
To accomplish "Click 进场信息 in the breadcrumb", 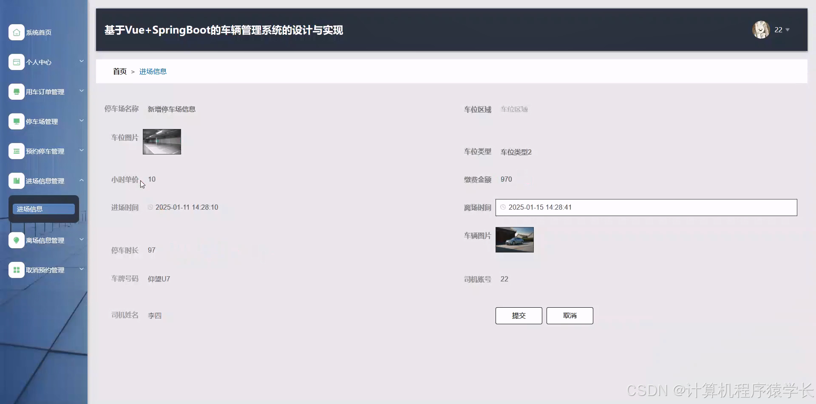I will pyautogui.click(x=153, y=71).
